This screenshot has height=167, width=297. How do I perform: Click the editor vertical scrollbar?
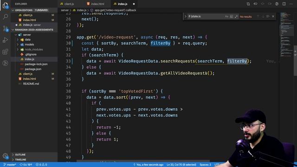point(295,61)
